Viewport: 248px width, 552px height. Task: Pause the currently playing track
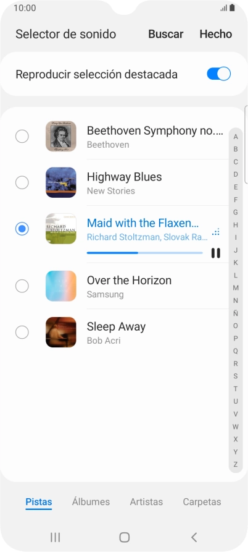(x=216, y=253)
